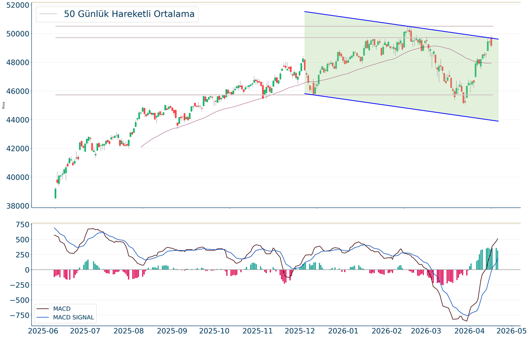Click the "50 Günlük Hareketli Ortalama" legend label

[129, 14]
